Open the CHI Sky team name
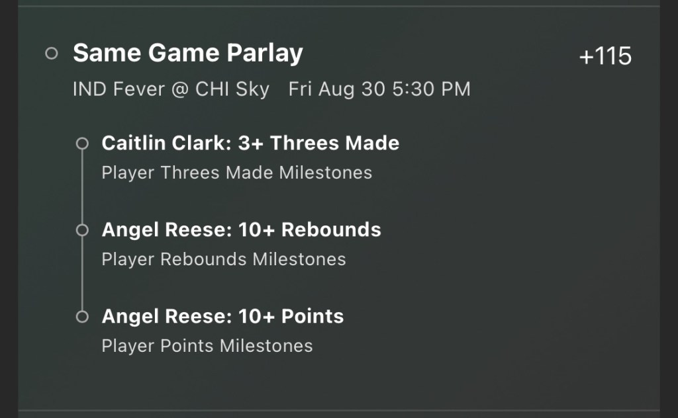The width and height of the screenshot is (678, 418). 232,89
